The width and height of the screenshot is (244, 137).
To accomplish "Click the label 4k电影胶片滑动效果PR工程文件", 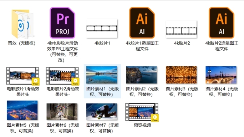I will 62,51.
